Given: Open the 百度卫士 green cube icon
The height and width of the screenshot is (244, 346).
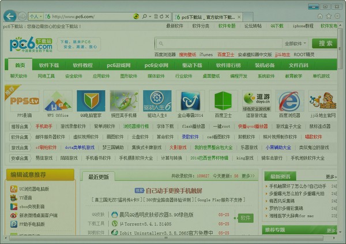Looking at the screenshot, I should click(x=223, y=101).
